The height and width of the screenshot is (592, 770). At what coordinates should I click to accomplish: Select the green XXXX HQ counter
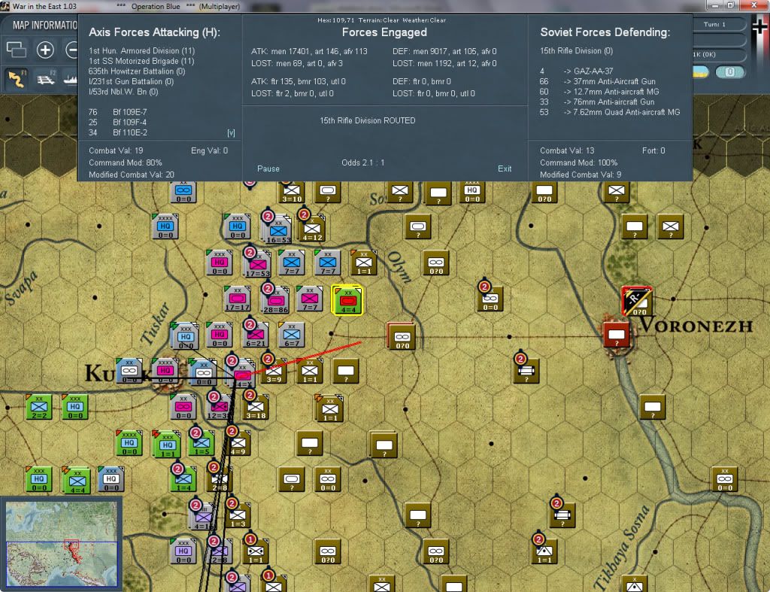pyautogui.click(x=129, y=443)
